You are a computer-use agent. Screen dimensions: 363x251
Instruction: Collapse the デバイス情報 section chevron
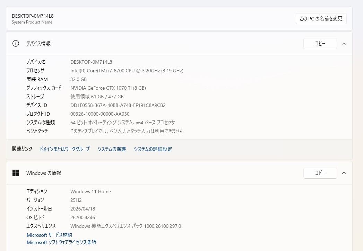tap(344, 44)
